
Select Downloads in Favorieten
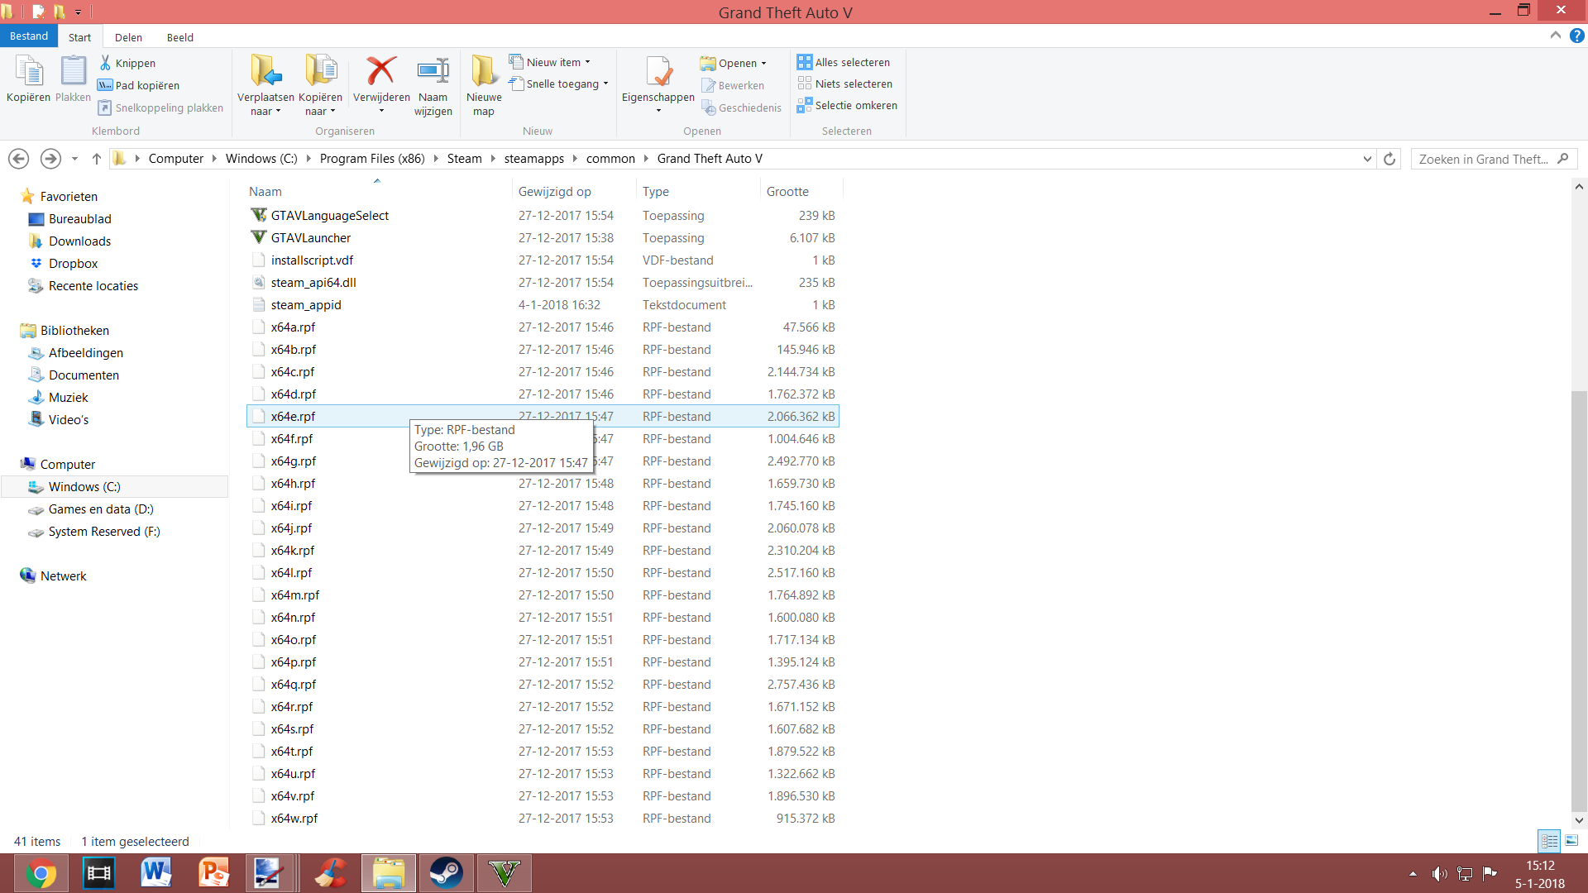click(79, 241)
